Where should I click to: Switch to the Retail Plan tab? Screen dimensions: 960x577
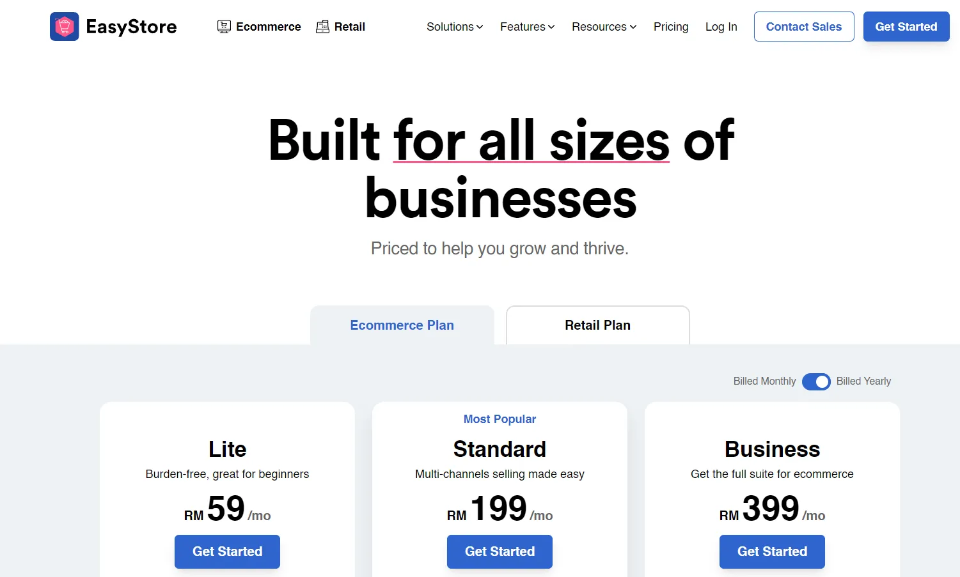598,325
